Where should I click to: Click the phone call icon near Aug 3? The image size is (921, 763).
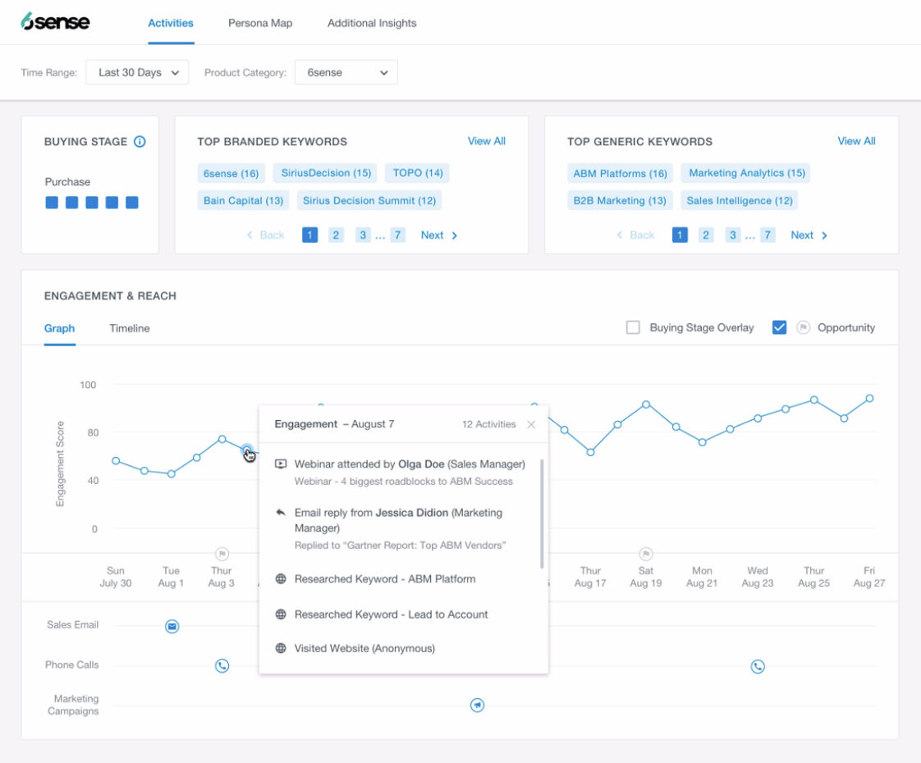(x=222, y=666)
